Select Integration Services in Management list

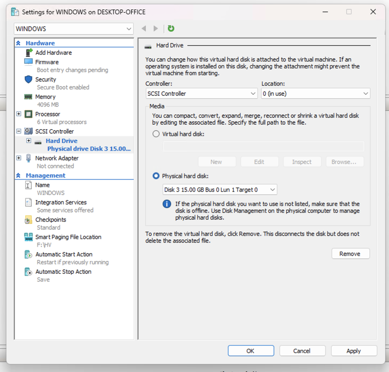(x=61, y=202)
